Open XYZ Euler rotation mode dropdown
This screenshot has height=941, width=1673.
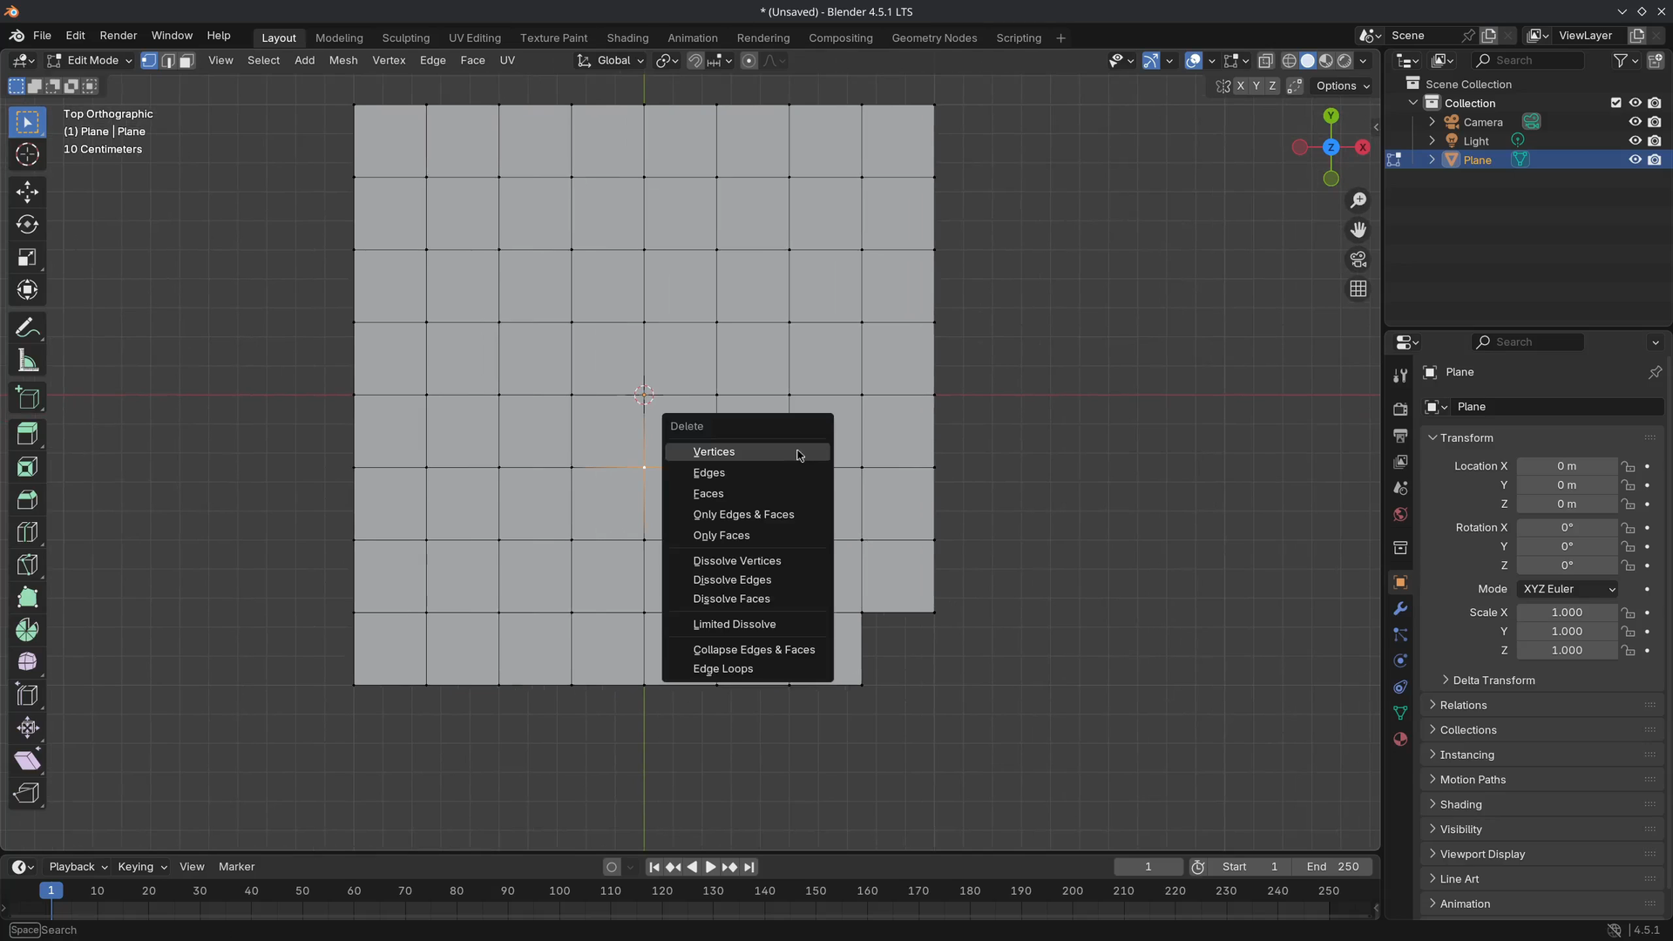click(x=1567, y=590)
